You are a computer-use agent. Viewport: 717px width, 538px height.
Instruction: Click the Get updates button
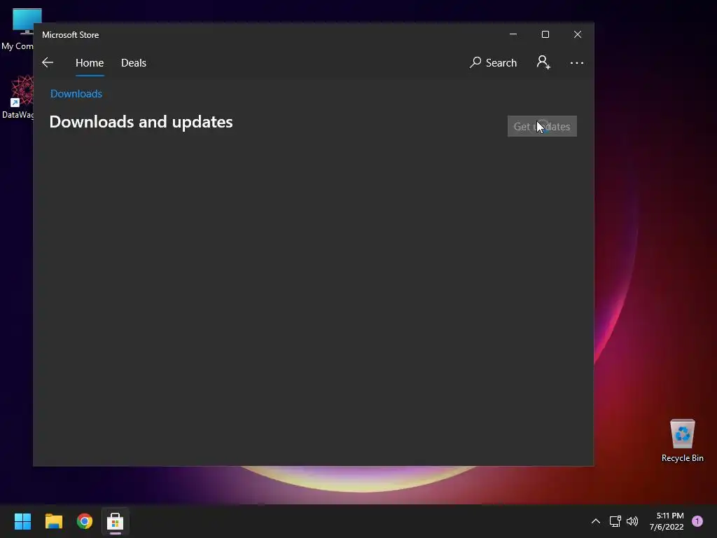tap(542, 126)
